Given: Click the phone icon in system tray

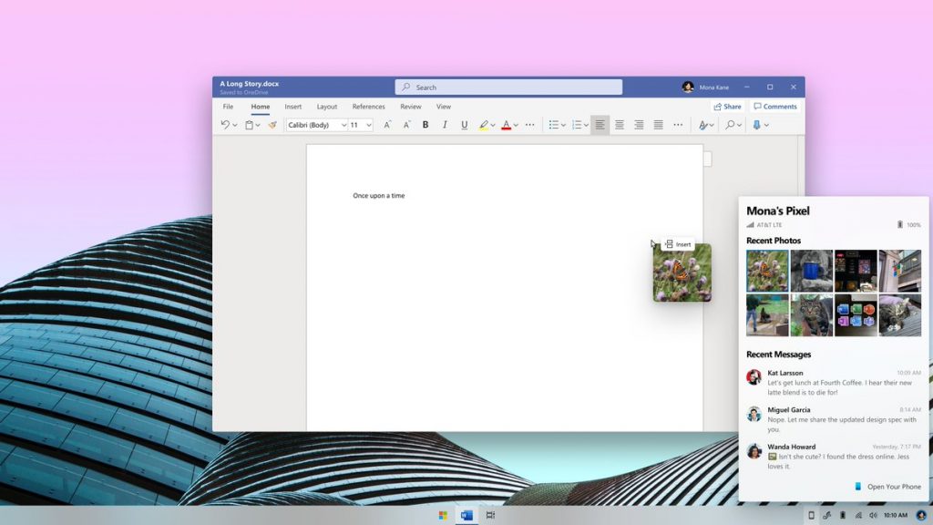Looking at the screenshot, I should pos(811,515).
